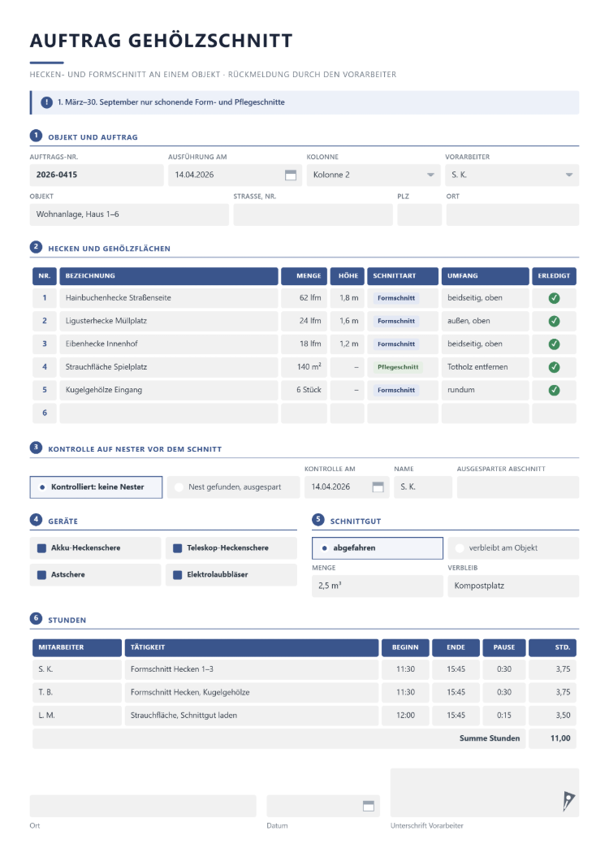Click the empty PLZ field
The height and width of the screenshot is (861, 609).
click(x=420, y=214)
